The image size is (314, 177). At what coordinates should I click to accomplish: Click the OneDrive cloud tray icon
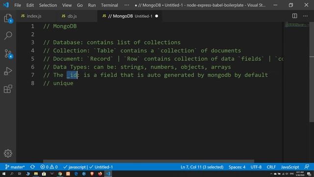[x=275, y=174]
